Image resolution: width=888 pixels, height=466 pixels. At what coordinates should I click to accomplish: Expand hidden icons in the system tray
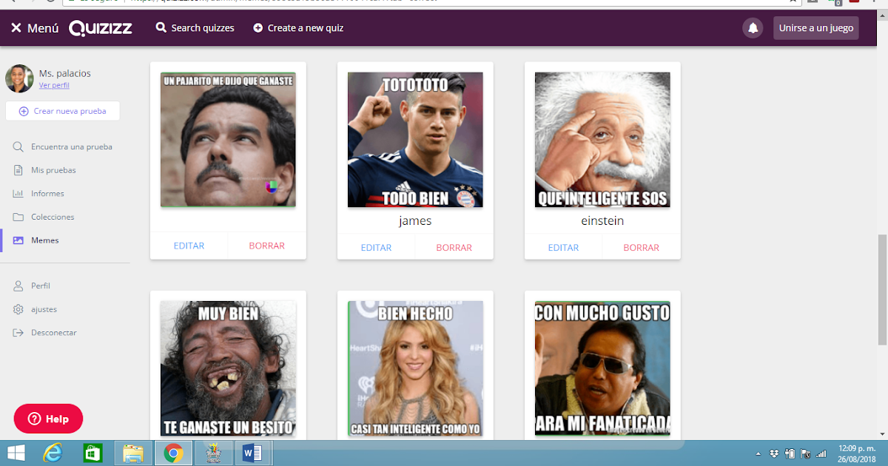(x=758, y=453)
